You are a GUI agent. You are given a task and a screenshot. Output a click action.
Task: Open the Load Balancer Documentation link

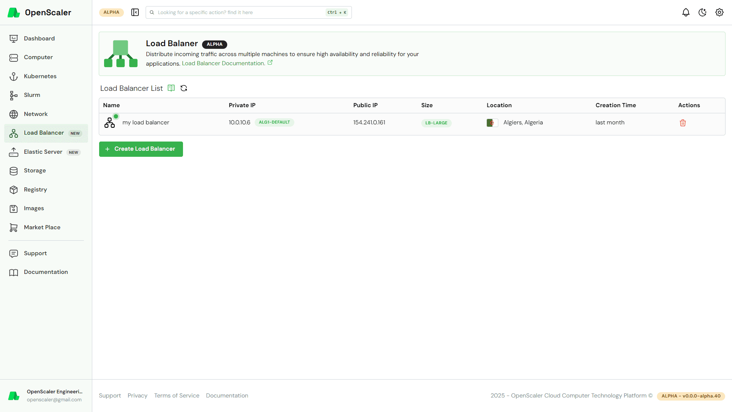[x=223, y=63]
